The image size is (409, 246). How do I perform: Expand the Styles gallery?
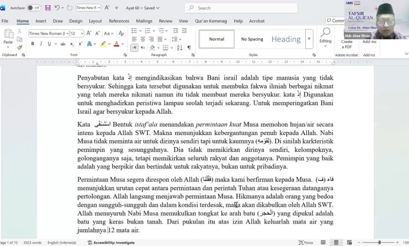pos(309,39)
